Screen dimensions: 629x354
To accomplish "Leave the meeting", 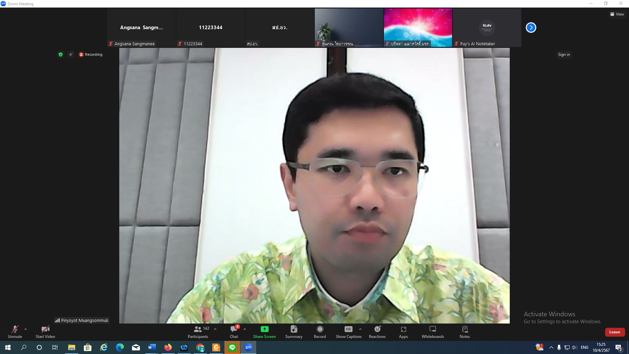I will click(615, 332).
